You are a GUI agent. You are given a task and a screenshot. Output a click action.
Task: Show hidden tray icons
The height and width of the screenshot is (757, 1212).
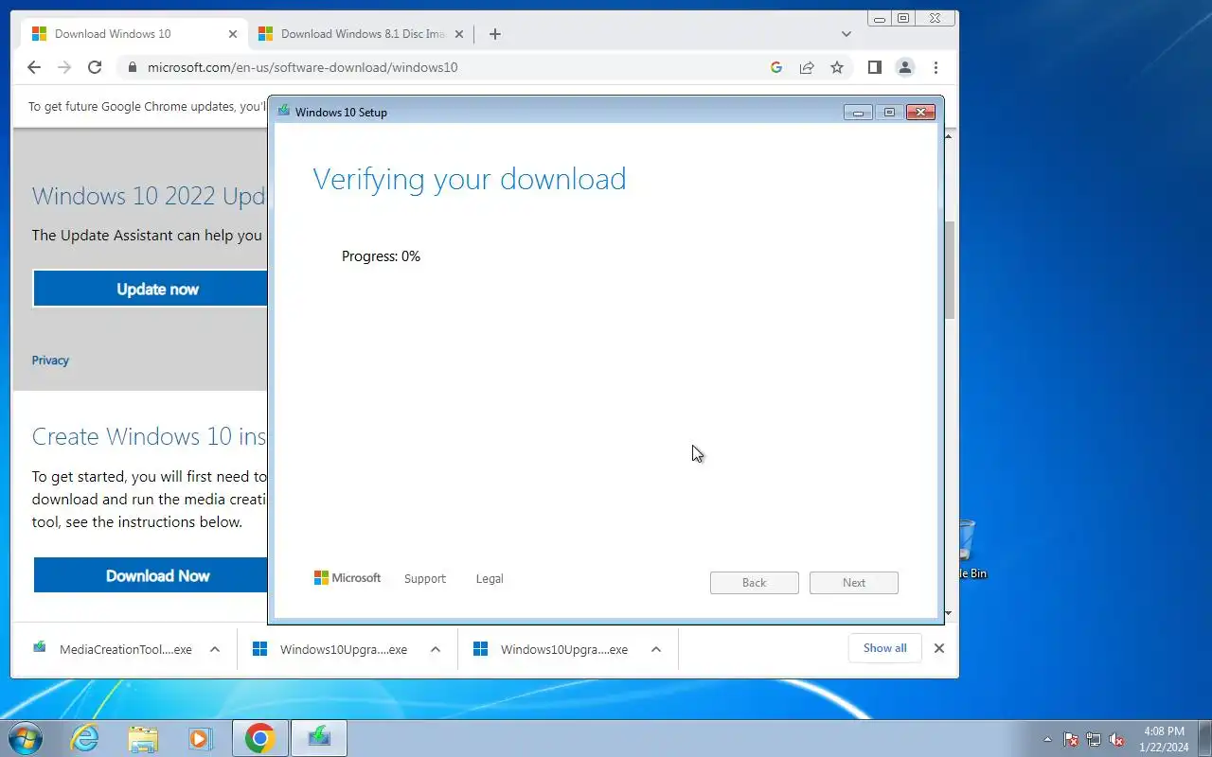coord(1047,739)
